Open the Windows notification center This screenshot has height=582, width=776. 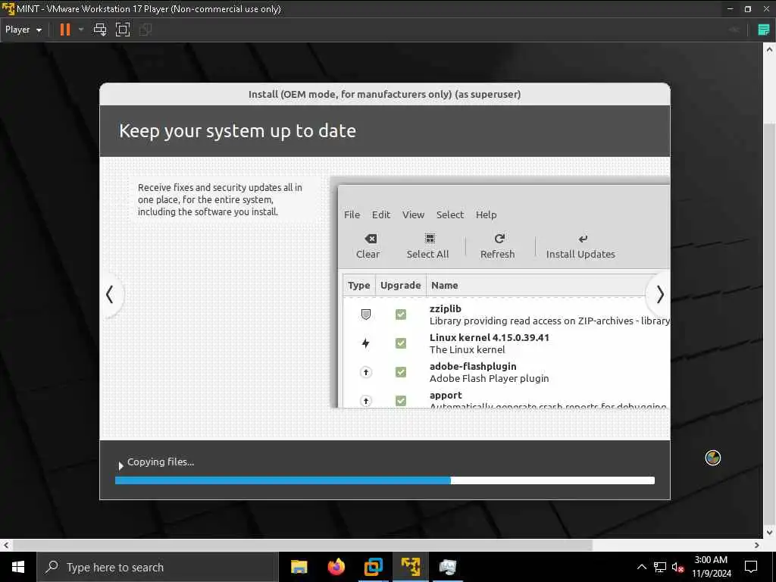click(x=751, y=567)
